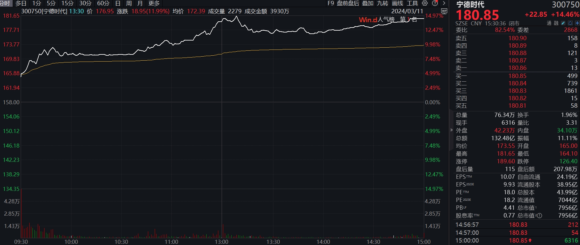
Task: Click the Wind 人气榜 ranking banner
Action: (388, 19)
